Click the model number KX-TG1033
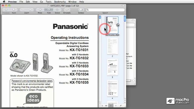This screenshot has height=109, width=194. tap(79, 66)
